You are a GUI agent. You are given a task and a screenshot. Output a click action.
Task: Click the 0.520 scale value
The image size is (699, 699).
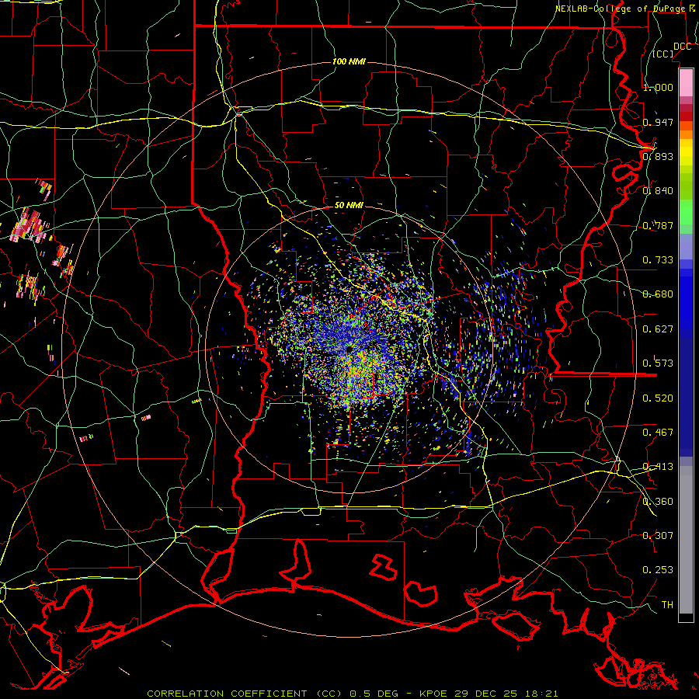(x=658, y=398)
